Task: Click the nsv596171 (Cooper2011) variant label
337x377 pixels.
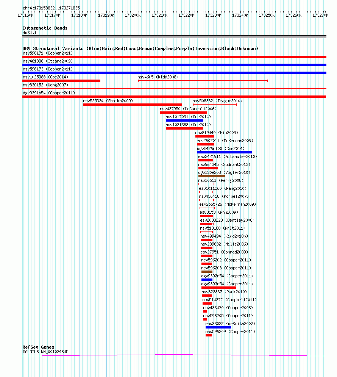Action: tap(48, 53)
